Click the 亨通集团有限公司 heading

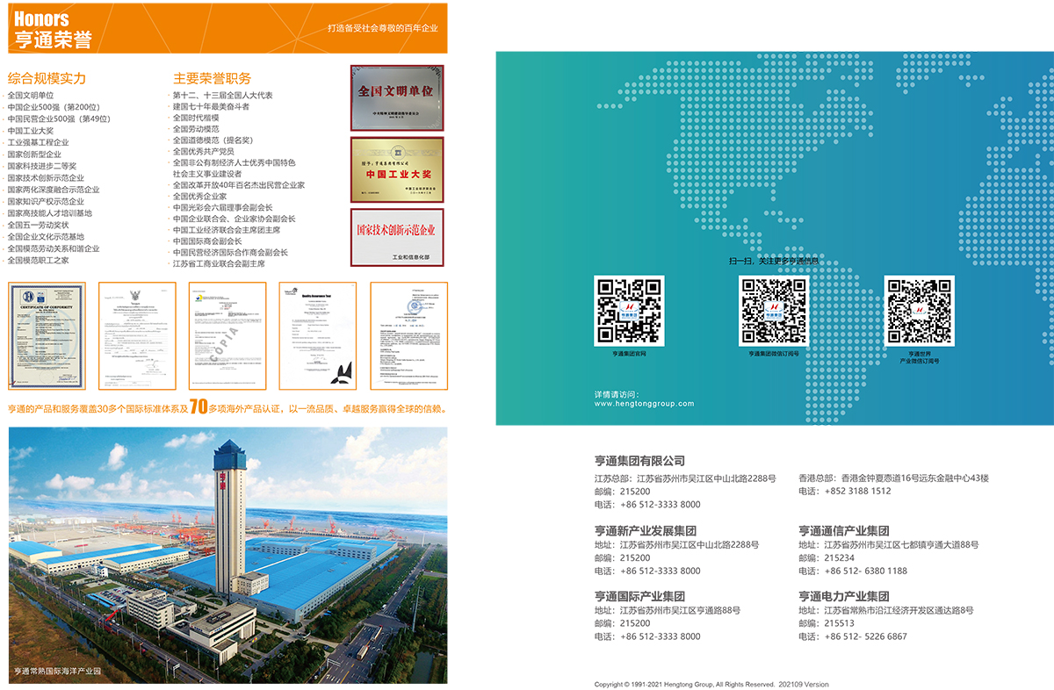639,461
